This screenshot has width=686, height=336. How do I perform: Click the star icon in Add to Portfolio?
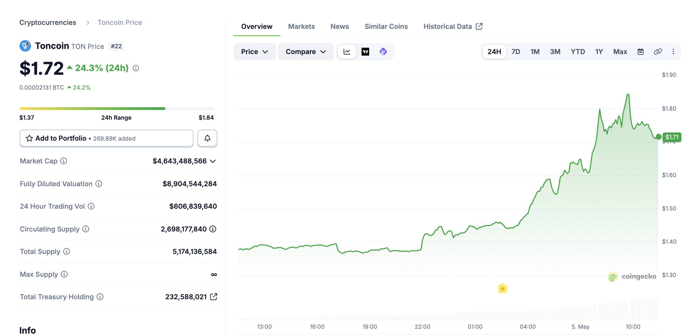click(x=29, y=139)
